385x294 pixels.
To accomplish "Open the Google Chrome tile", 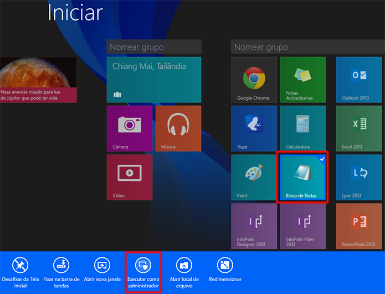I will click(254, 80).
